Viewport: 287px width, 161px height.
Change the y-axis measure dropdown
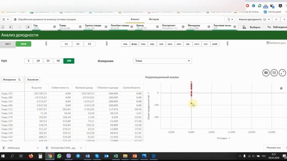[x=148, y=106]
